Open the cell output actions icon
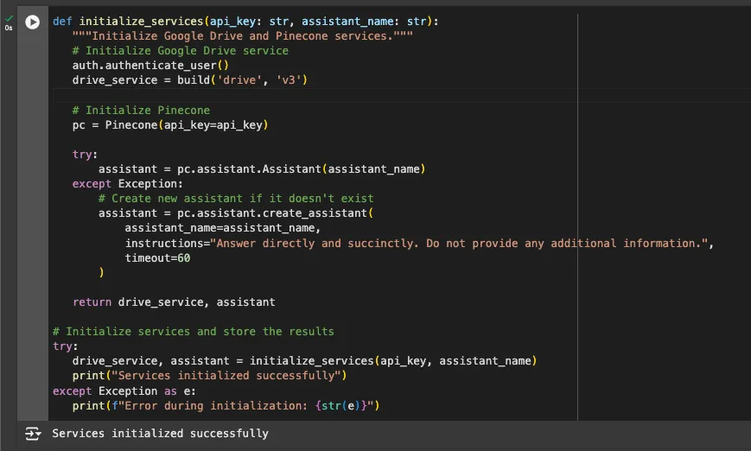 point(33,434)
